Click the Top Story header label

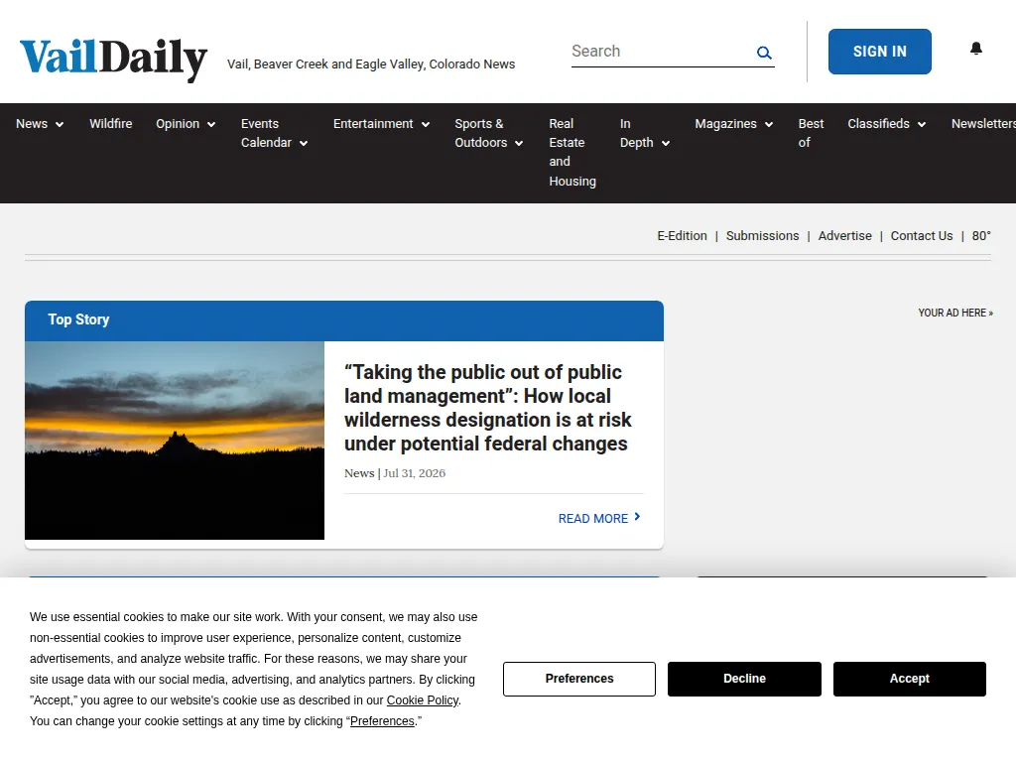click(78, 319)
